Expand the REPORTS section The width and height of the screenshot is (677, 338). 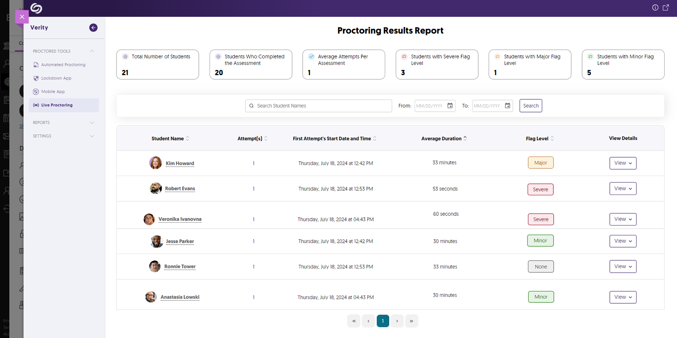[x=92, y=123]
